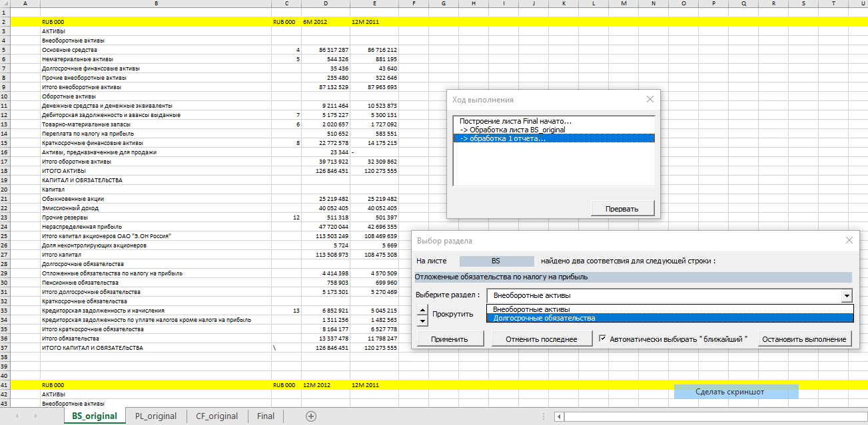Select log line Построение листа Final начато
Screen dimensions: 868x425
[x=554, y=121]
